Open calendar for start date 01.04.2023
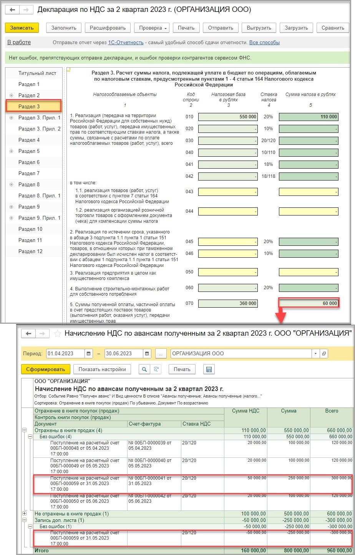 (89, 353)
